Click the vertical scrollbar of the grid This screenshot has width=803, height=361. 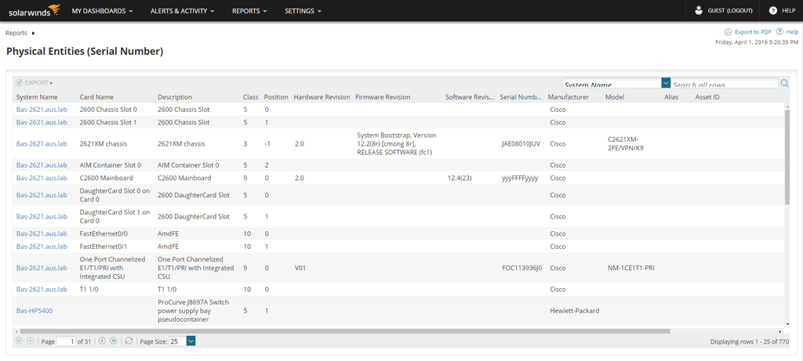pyautogui.click(x=787, y=156)
